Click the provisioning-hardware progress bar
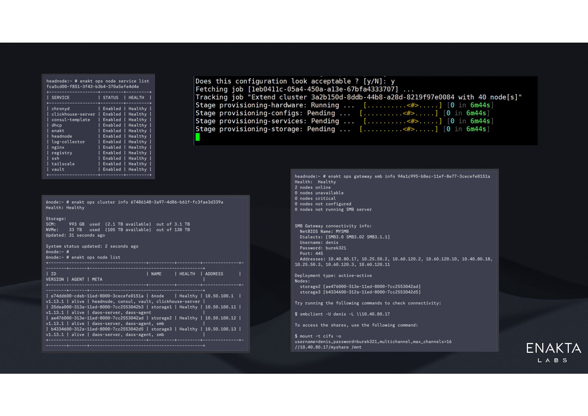Viewport: 588px width, 416px height. tap(403, 105)
